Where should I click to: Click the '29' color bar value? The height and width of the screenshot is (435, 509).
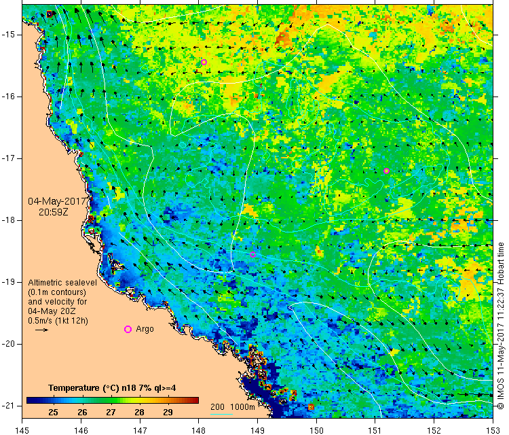pos(168,413)
